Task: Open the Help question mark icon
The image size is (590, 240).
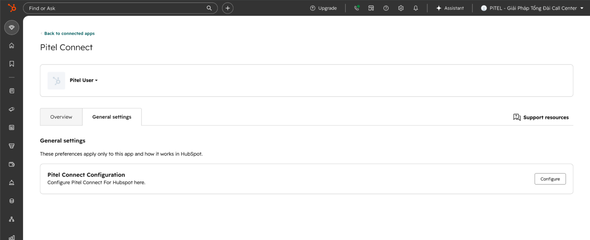Action: point(386,8)
